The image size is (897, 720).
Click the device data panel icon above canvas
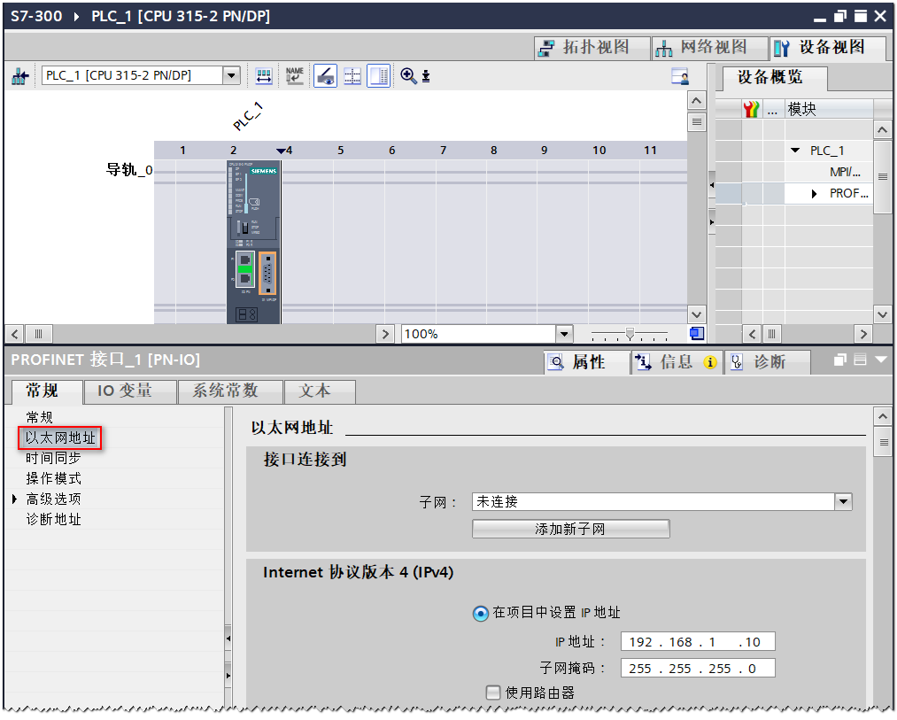point(680,77)
